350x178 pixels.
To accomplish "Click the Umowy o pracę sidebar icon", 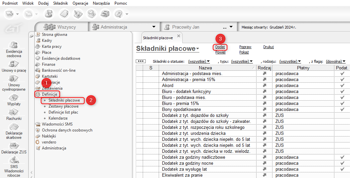I will point(14,64).
